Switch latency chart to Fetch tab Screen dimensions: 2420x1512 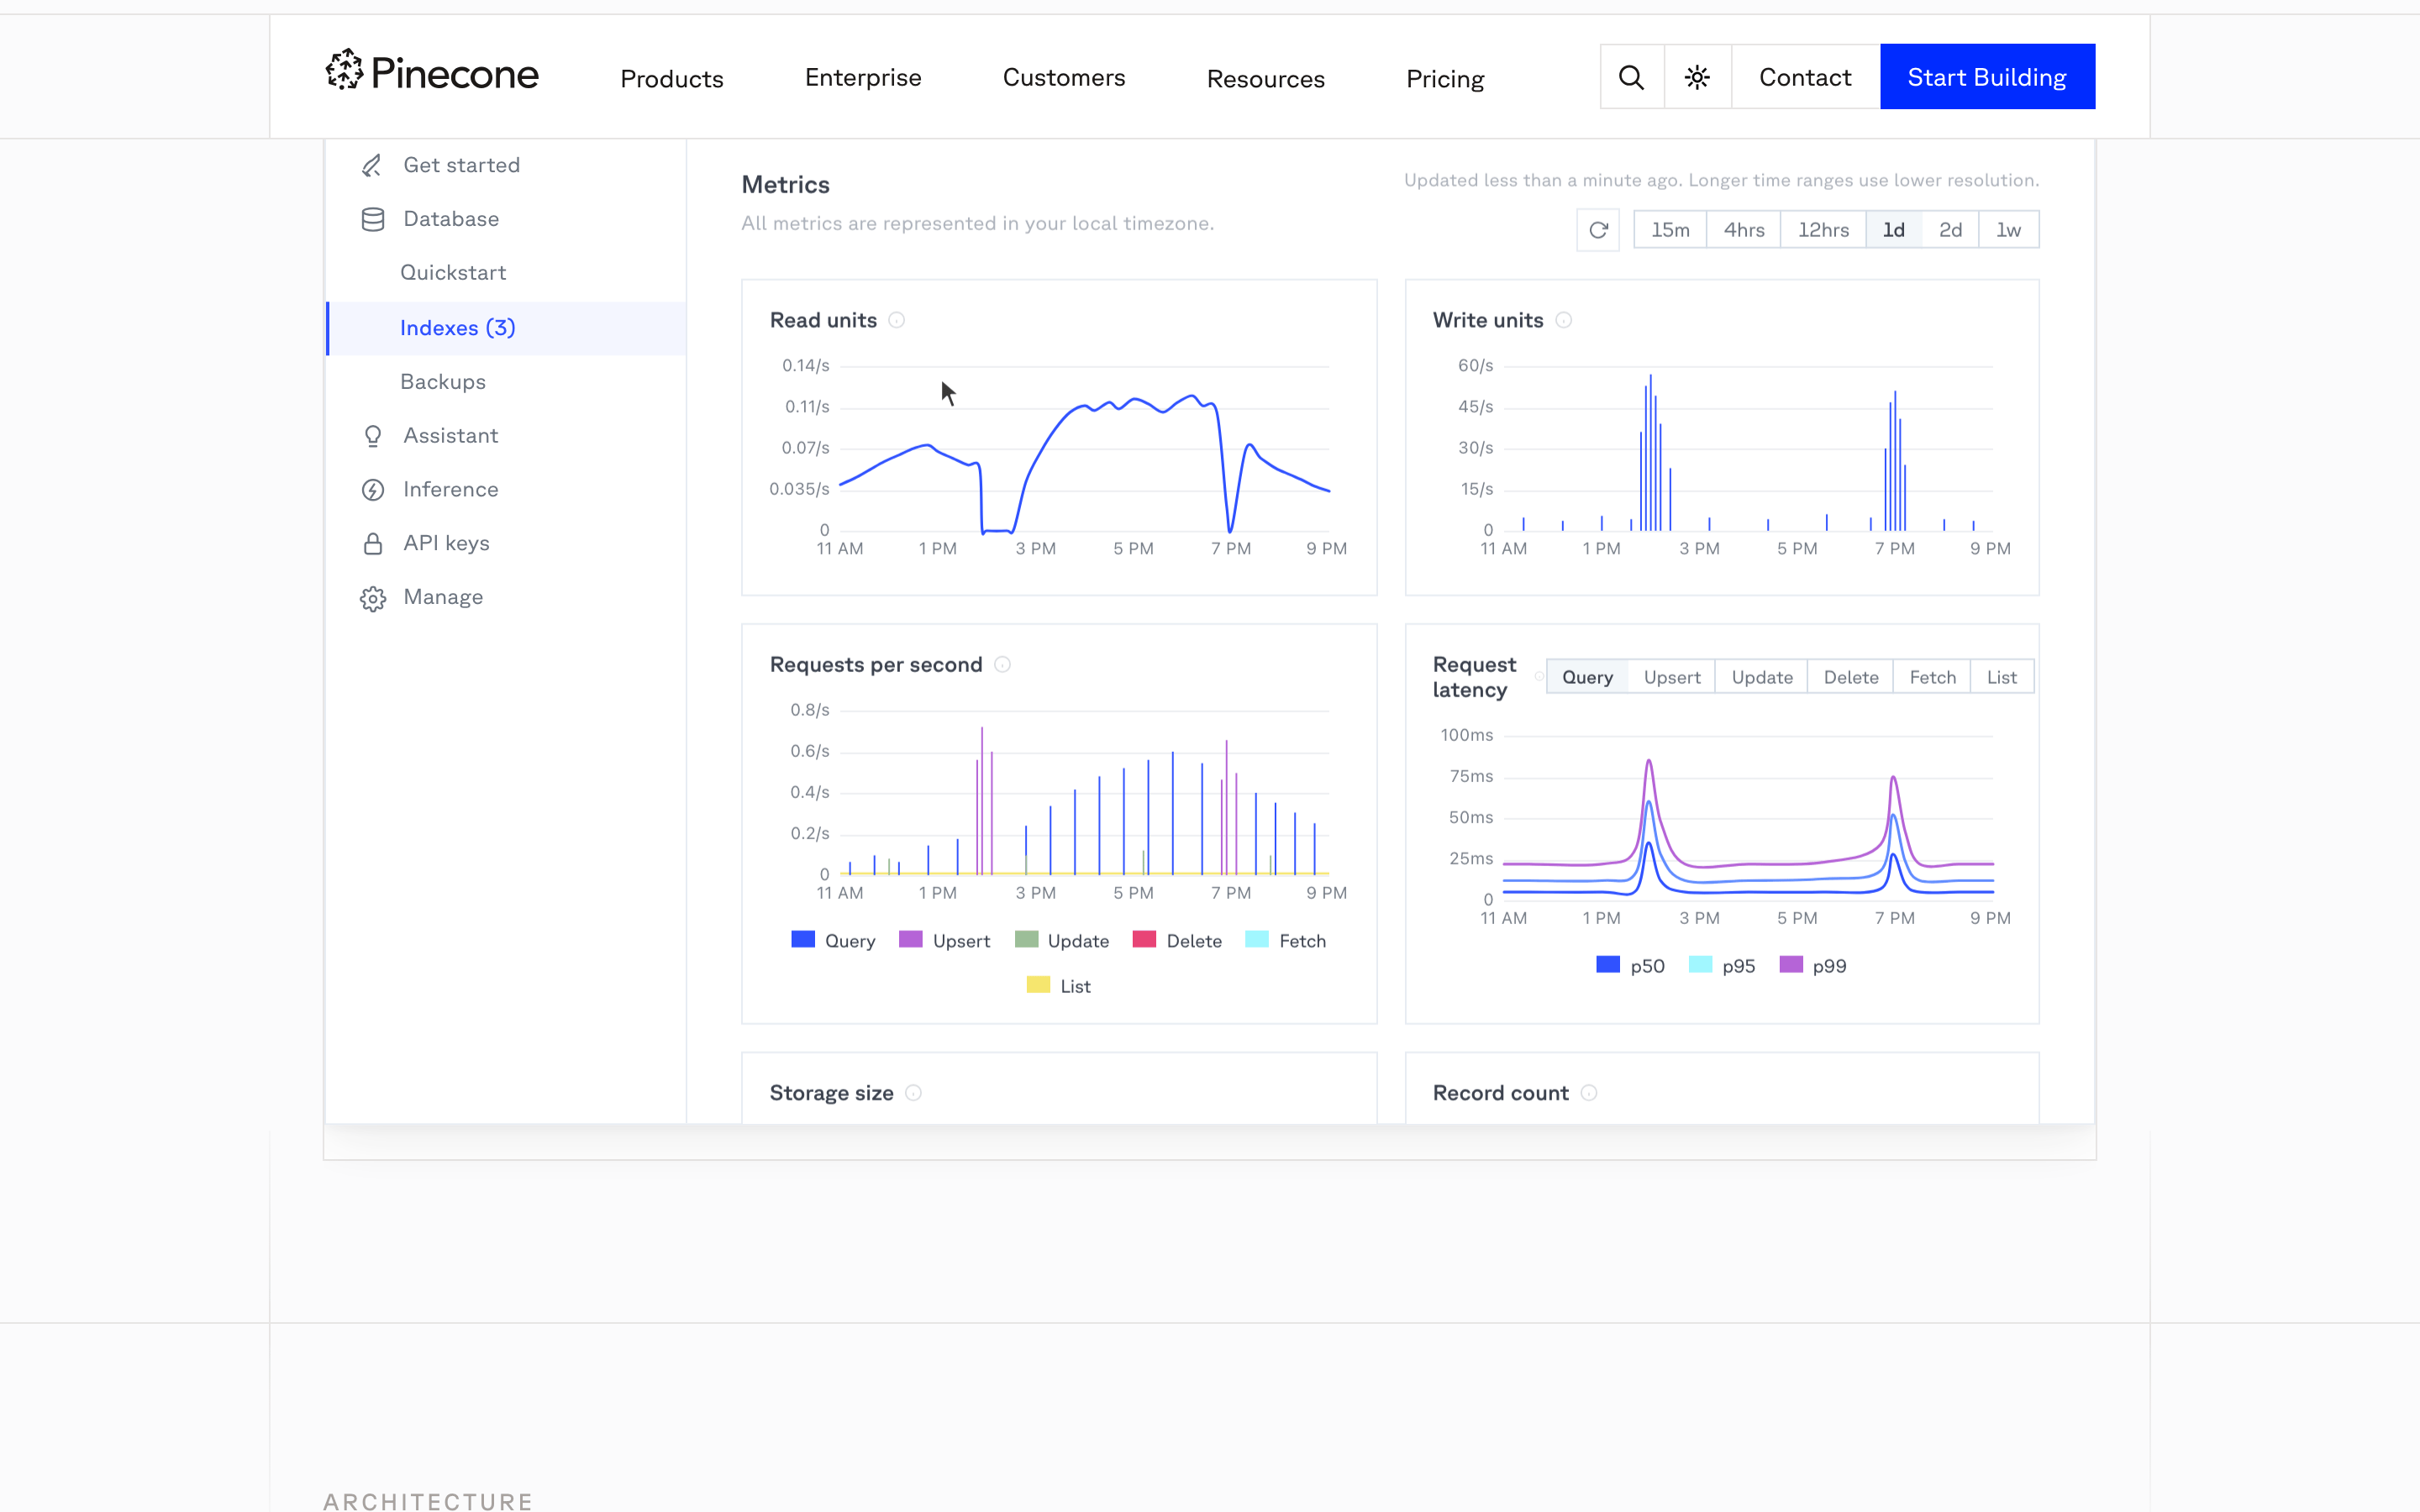tap(1932, 677)
